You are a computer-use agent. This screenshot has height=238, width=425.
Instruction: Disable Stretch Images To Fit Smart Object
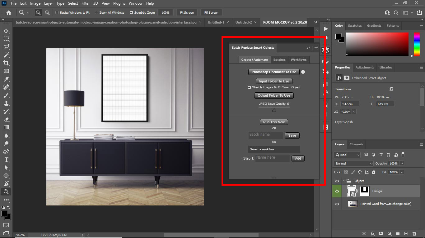249,87
